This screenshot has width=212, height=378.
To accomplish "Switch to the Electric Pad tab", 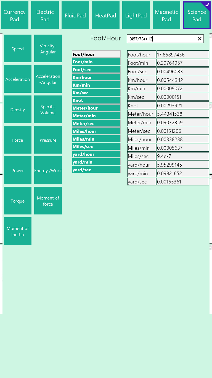I will (45, 15).
